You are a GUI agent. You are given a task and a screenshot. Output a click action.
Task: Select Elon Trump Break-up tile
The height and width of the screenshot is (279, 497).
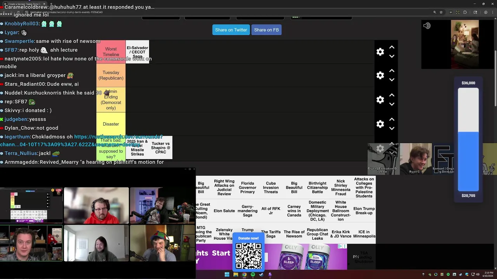pyautogui.click(x=364, y=211)
